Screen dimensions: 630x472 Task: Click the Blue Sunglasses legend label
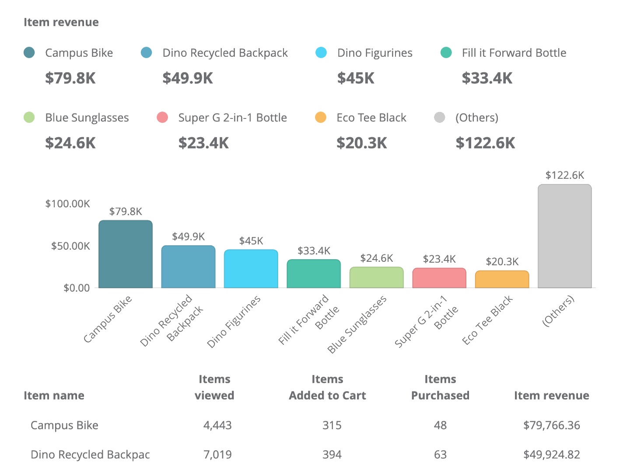click(x=87, y=118)
